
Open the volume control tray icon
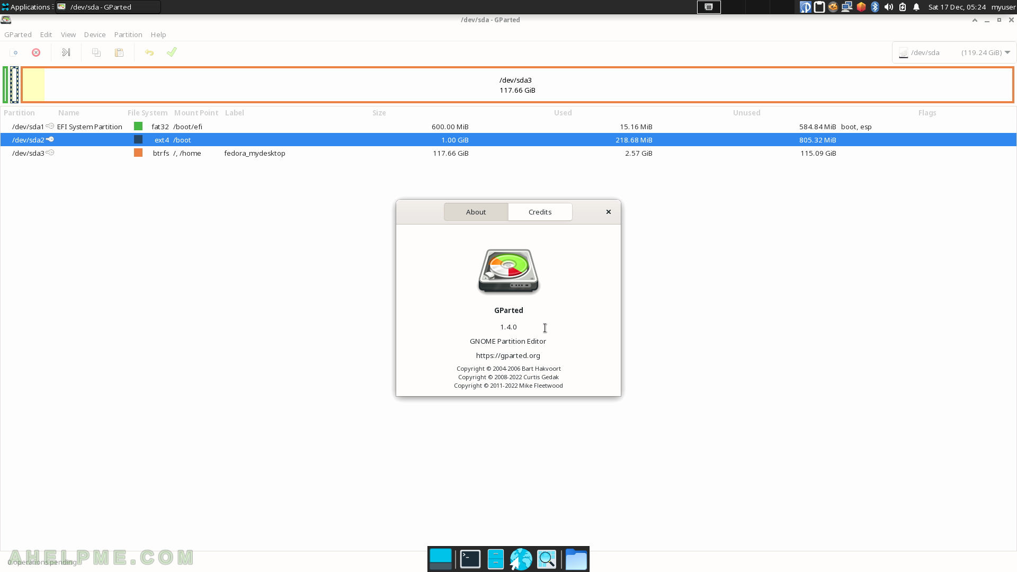pos(889,7)
